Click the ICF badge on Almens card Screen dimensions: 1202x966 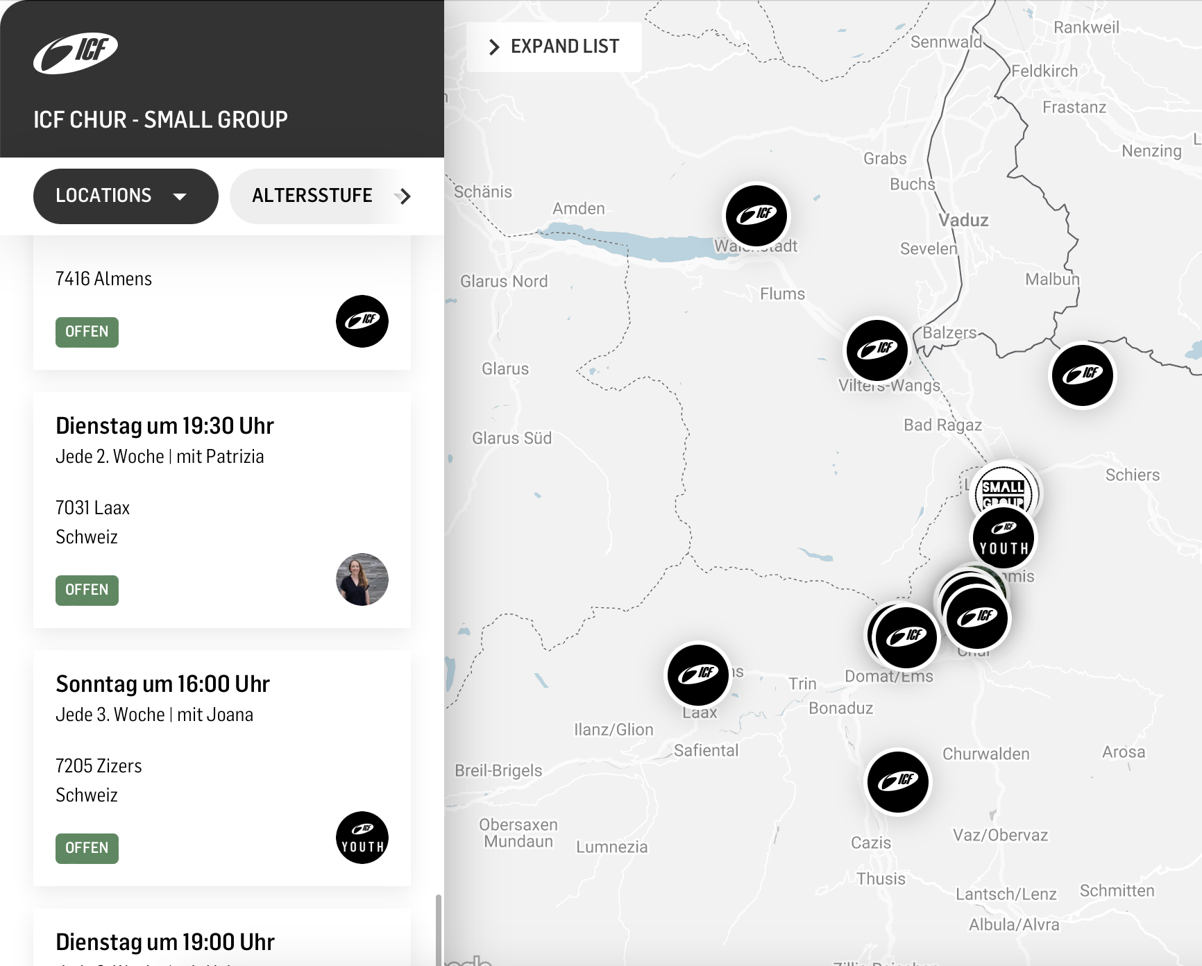pyautogui.click(x=362, y=321)
